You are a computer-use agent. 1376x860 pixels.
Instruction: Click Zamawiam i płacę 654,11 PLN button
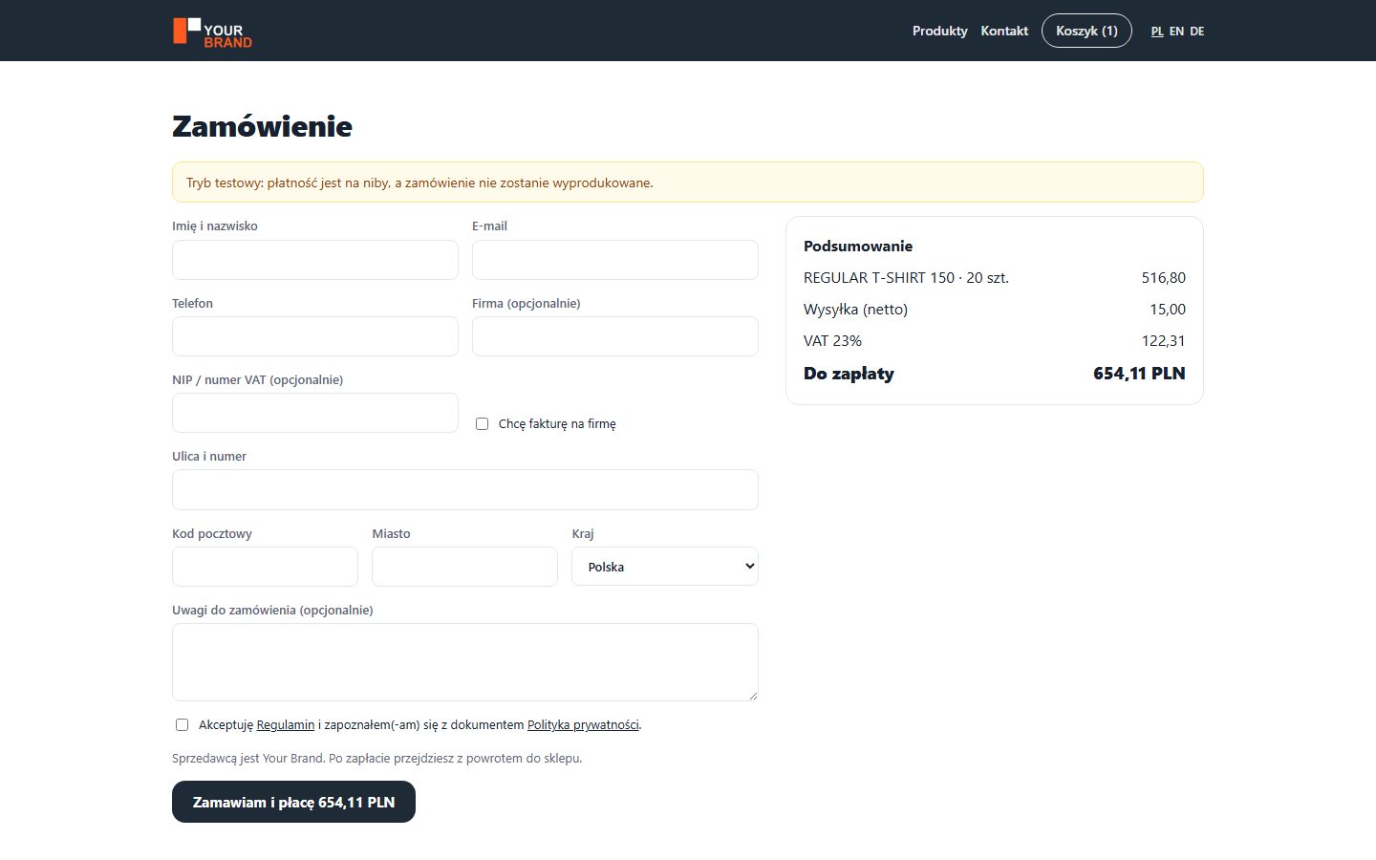coord(293,802)
